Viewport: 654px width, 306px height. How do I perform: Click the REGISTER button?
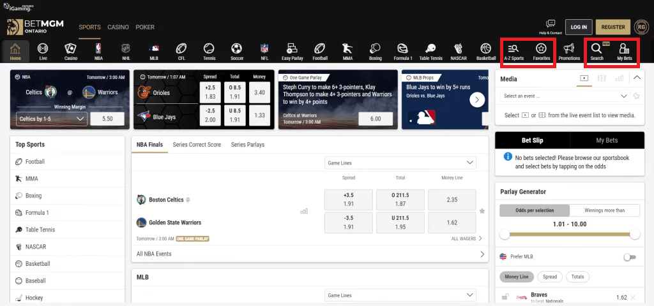(613, 27)
